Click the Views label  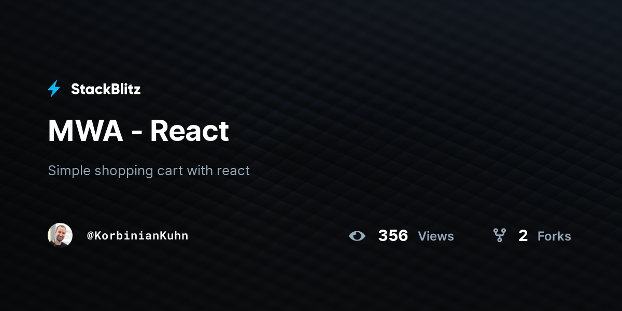(436, 236)
